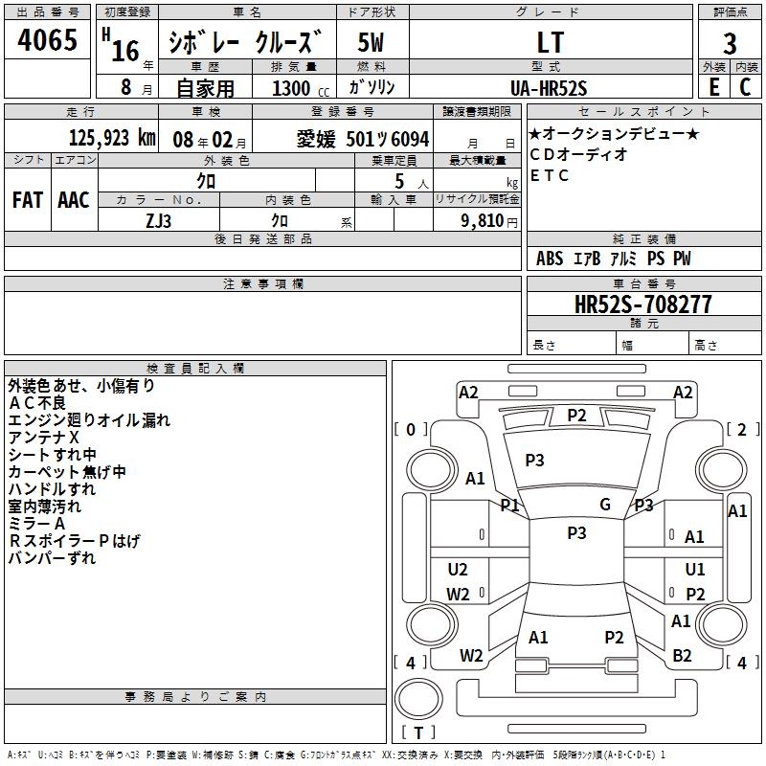Click the exterior grade E
Viewport: 766px width, 766px height.
[713, 87]
